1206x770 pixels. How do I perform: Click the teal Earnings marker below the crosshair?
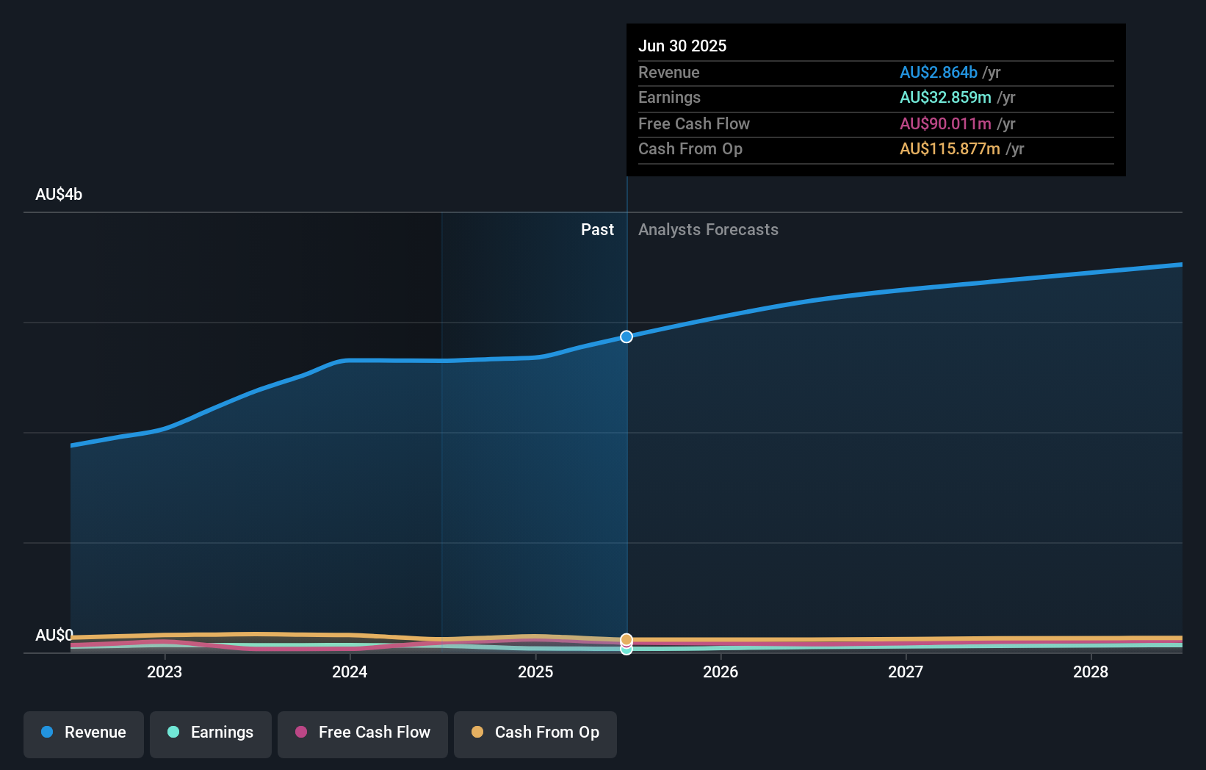[626, 651]
